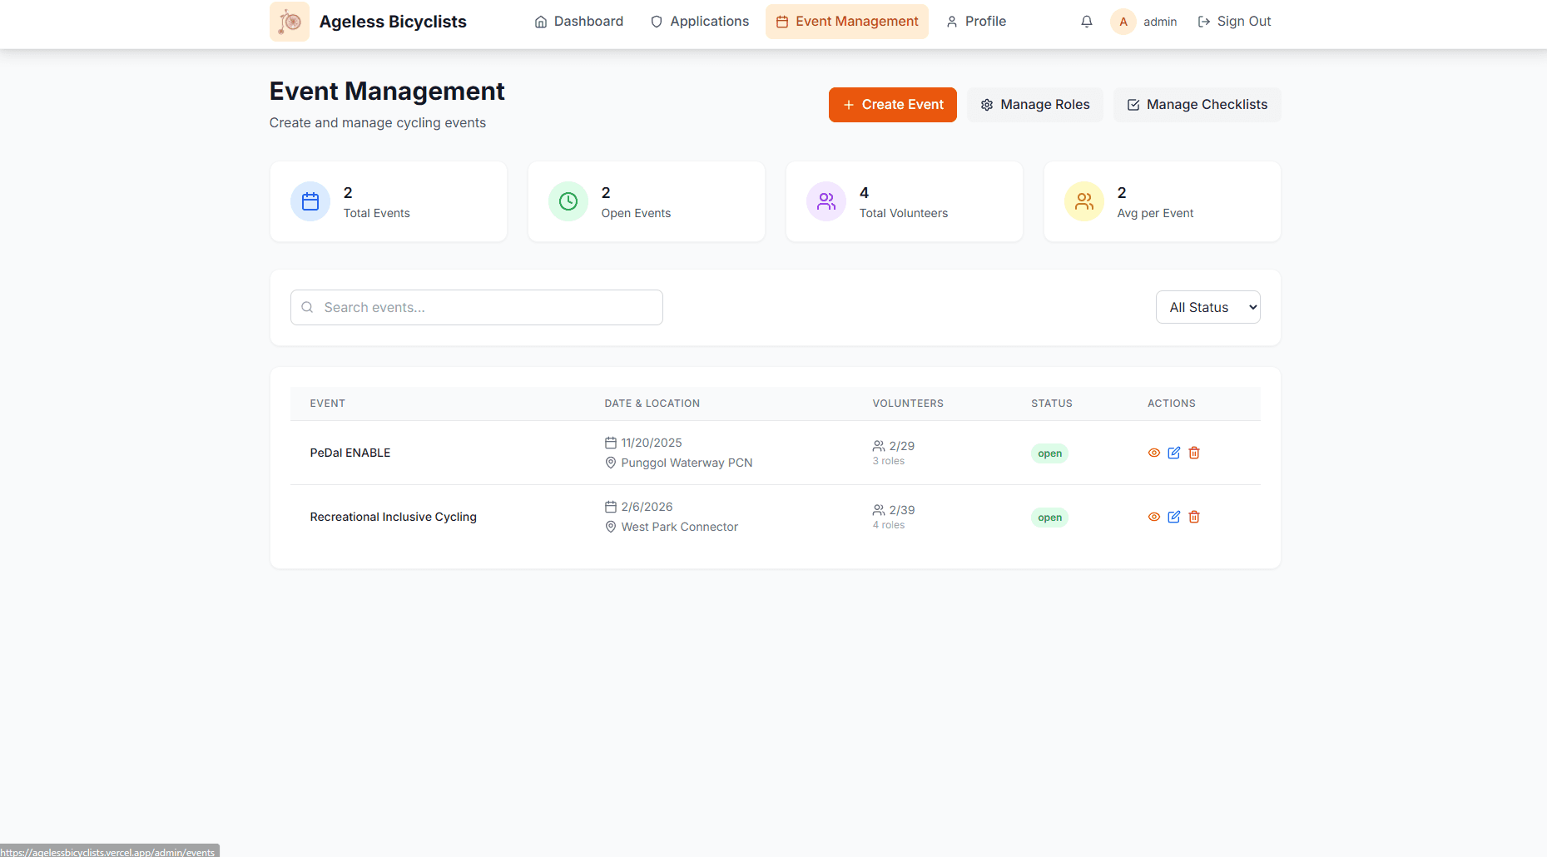
Task: Click the 3 roles text
Action: tap(889, 461)
